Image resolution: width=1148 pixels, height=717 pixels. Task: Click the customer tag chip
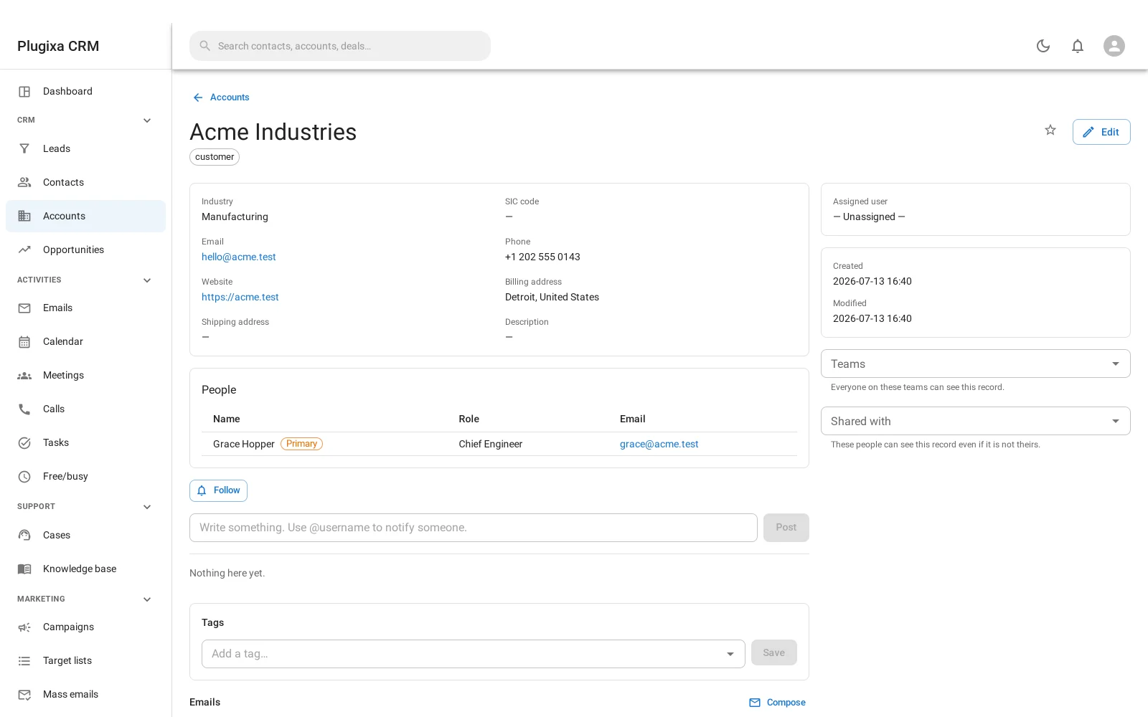[x=215, y=157]
